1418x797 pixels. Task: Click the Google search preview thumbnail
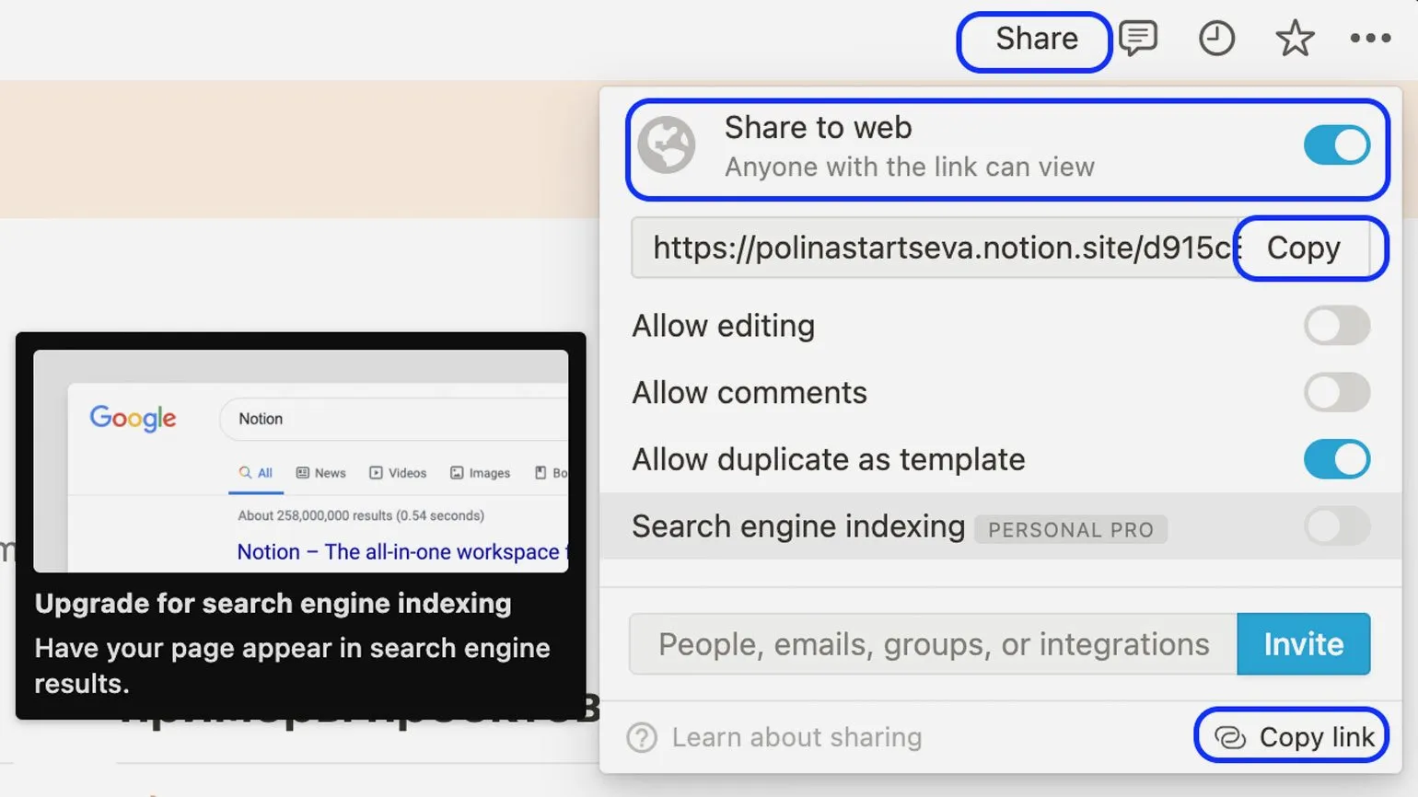pos(301,461)
